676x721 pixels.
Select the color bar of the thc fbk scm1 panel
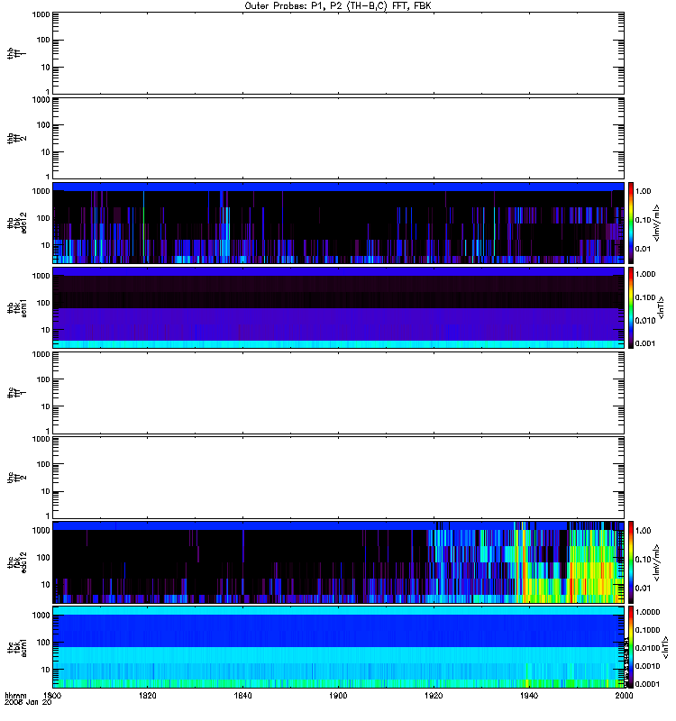pos(631,647)
